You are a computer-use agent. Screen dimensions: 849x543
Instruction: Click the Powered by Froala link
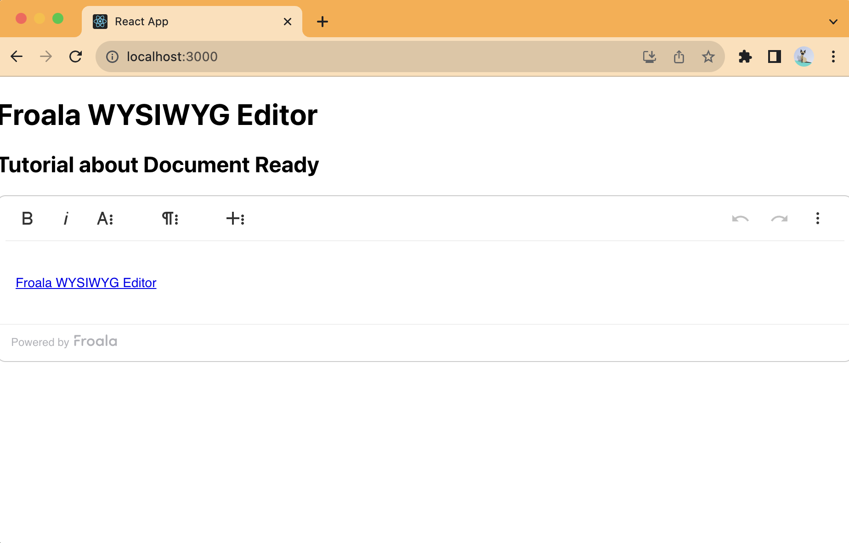pyautogui.click(x=64, y=341)
